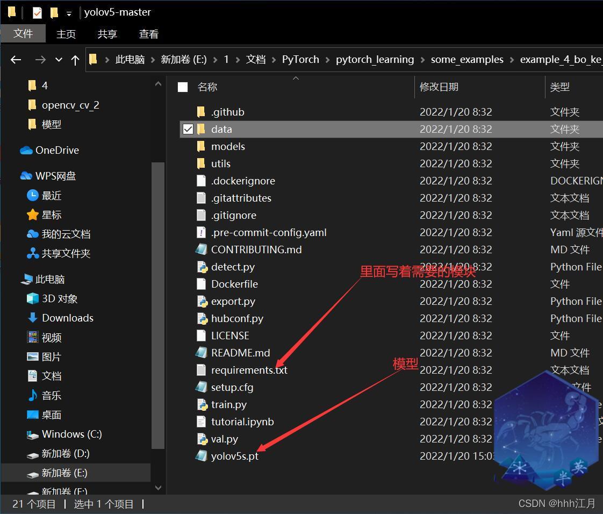The height and width of the screenshot is (514, 603).
Task: Select the train.py Python file icon
Action: point(202,404)
